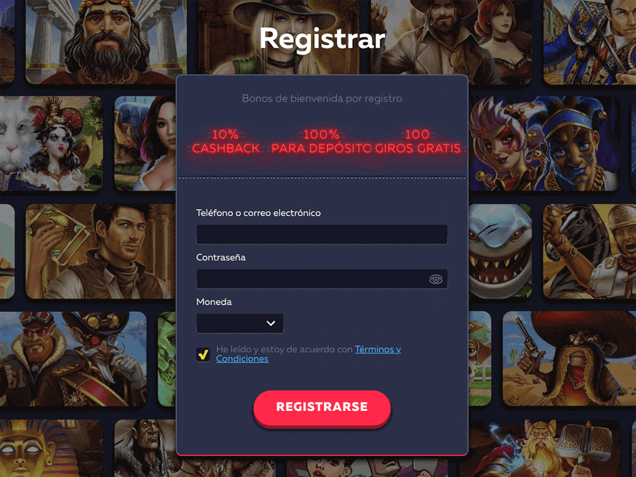Viewport: 636px width, 477px height.
Task: Open the jester couple game thumbnail
Action: [x=544, y=143]
